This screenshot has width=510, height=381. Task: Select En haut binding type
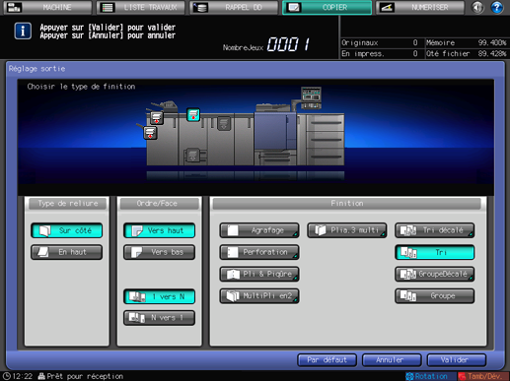tap(67, 252)
